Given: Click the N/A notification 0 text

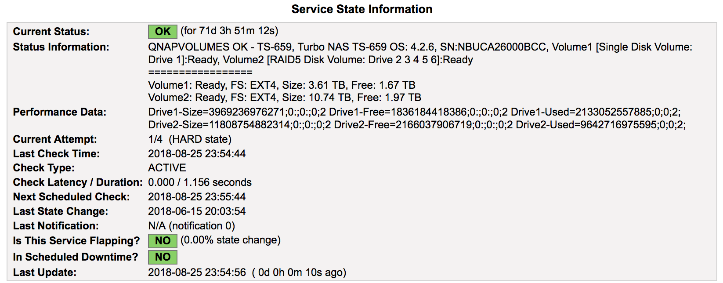Looking at the screenshot, I should [x=192, y=226].
